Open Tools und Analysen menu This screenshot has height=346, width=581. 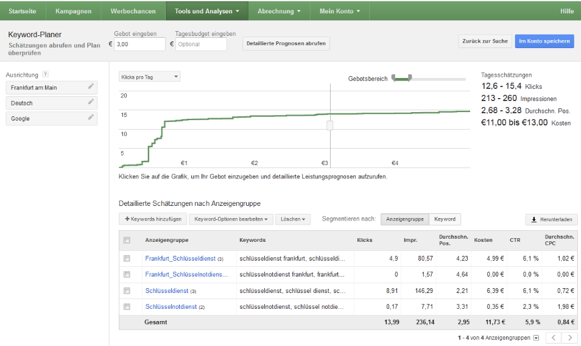point(206,11)
